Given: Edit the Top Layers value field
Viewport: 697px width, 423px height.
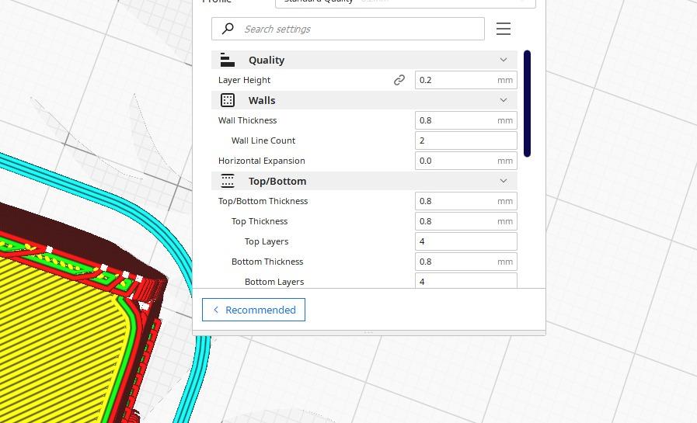Looking at the screenshot, I should pyautogui.click(x=466, y=241).
